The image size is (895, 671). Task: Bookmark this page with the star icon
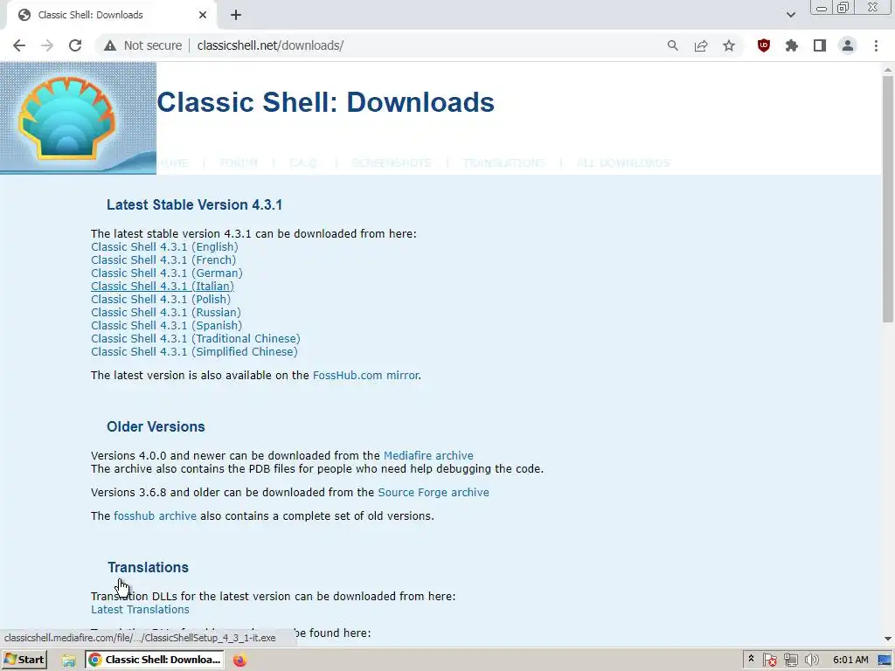(729, 45)
